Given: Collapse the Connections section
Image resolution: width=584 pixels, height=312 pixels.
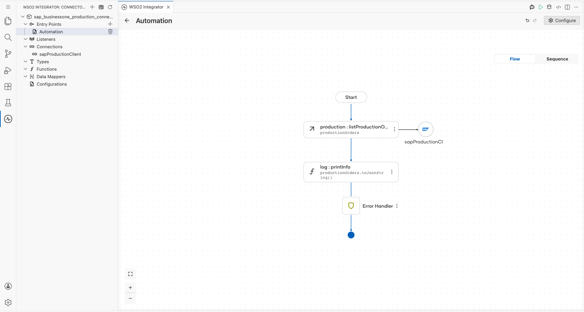Looking at the screenshot, I should (x=25, y=47).
